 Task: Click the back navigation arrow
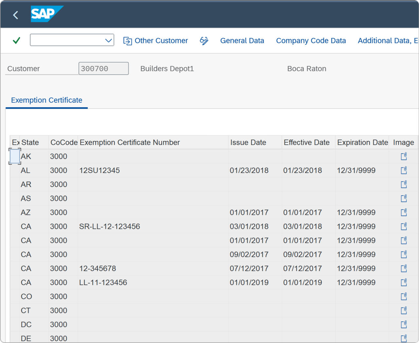coord(15,15)
